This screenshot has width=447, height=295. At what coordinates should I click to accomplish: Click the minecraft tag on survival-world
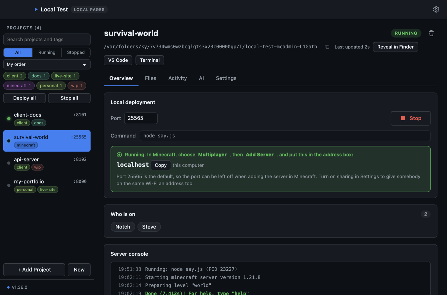coord(26,145)
